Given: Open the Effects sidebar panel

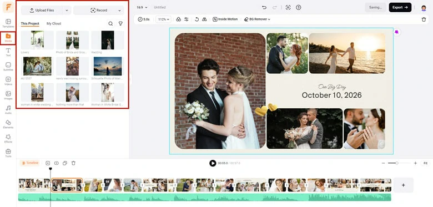Looking at the screenshot, I should 8,139.
